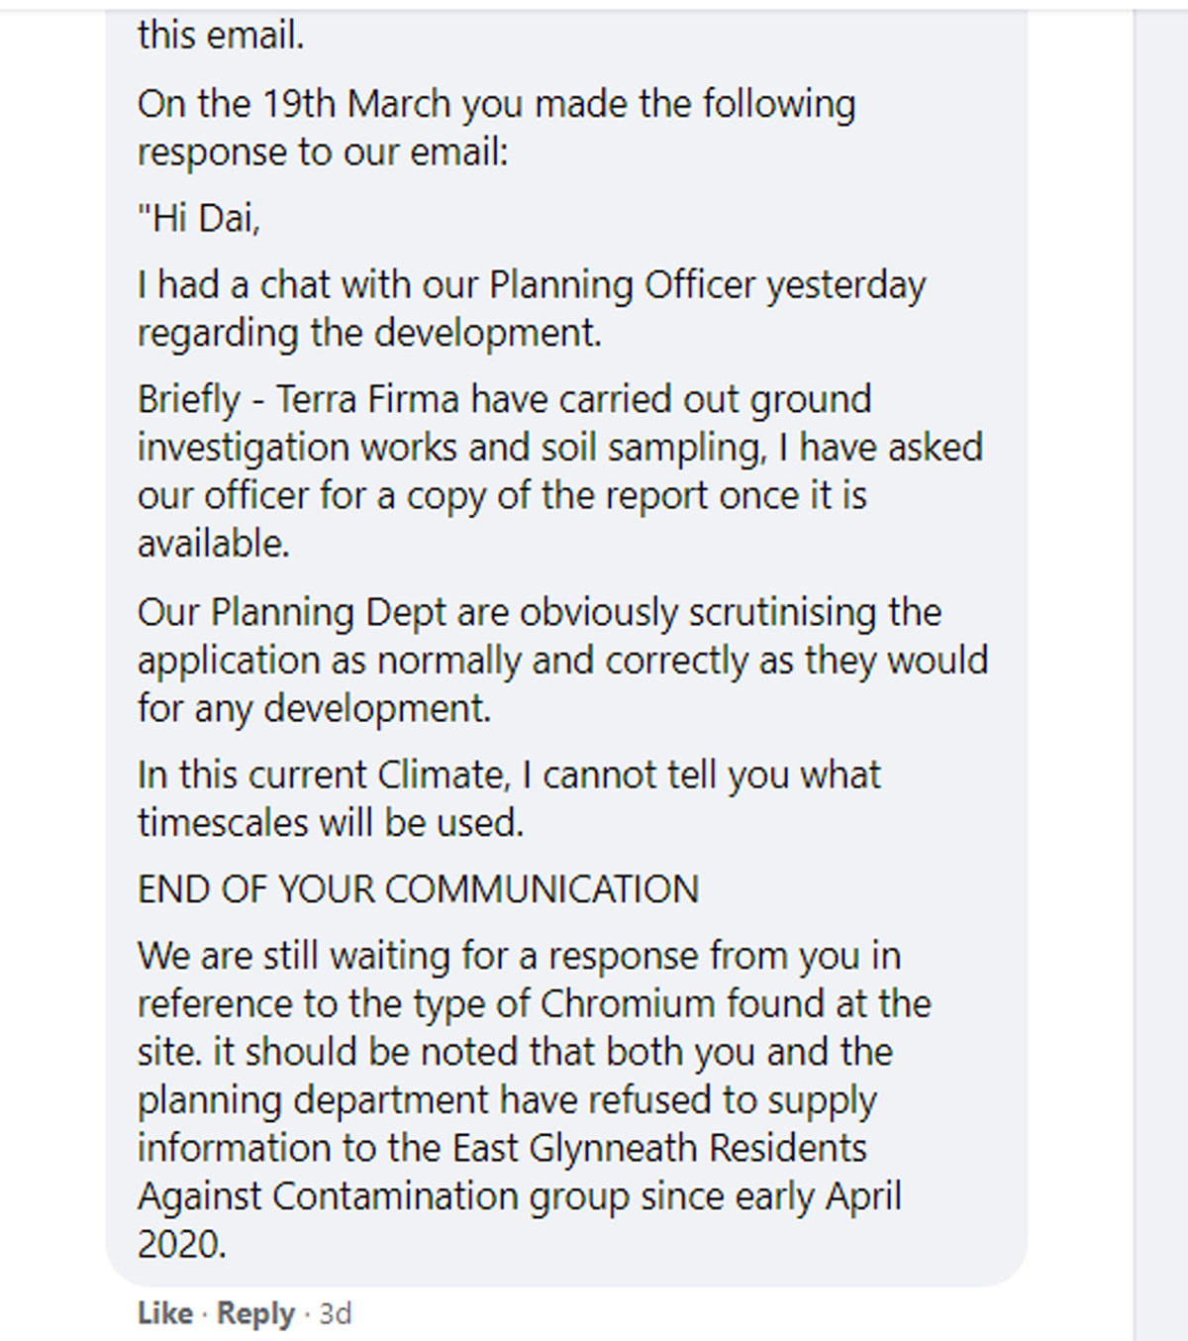Click the words "Planning Officer yesterday"
The height and width of the screenshot is (1341, 1188).
708,285
